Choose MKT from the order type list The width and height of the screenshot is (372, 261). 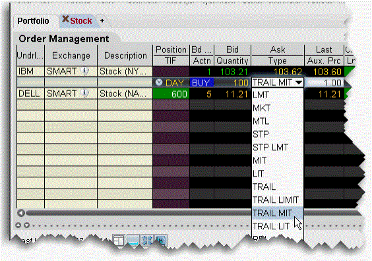tap(277, 108)
